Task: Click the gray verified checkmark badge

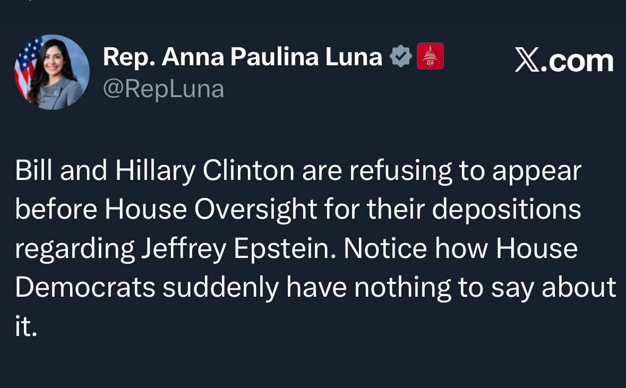Action: tap(401, 57)
